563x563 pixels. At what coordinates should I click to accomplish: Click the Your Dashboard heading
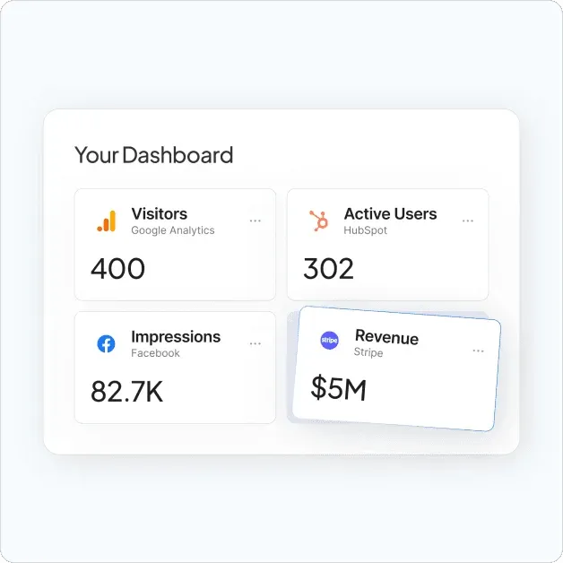pos(153,155)
